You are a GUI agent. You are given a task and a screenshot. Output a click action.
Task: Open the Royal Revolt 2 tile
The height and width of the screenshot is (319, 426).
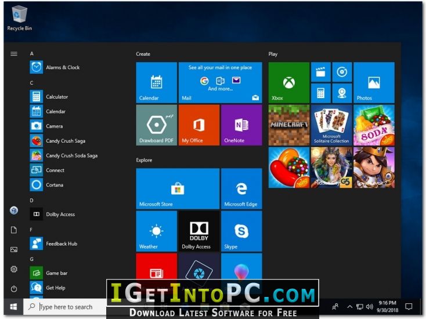click(x=374, y=168)
